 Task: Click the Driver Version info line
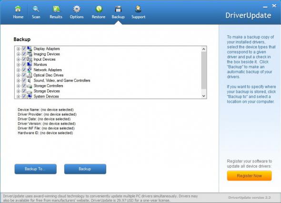click(47, 124)
